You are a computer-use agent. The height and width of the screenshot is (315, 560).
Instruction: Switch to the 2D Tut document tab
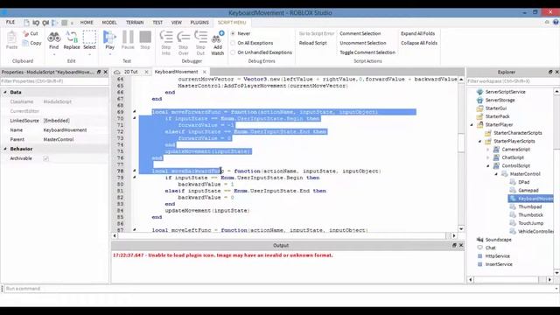pos(130,72)
